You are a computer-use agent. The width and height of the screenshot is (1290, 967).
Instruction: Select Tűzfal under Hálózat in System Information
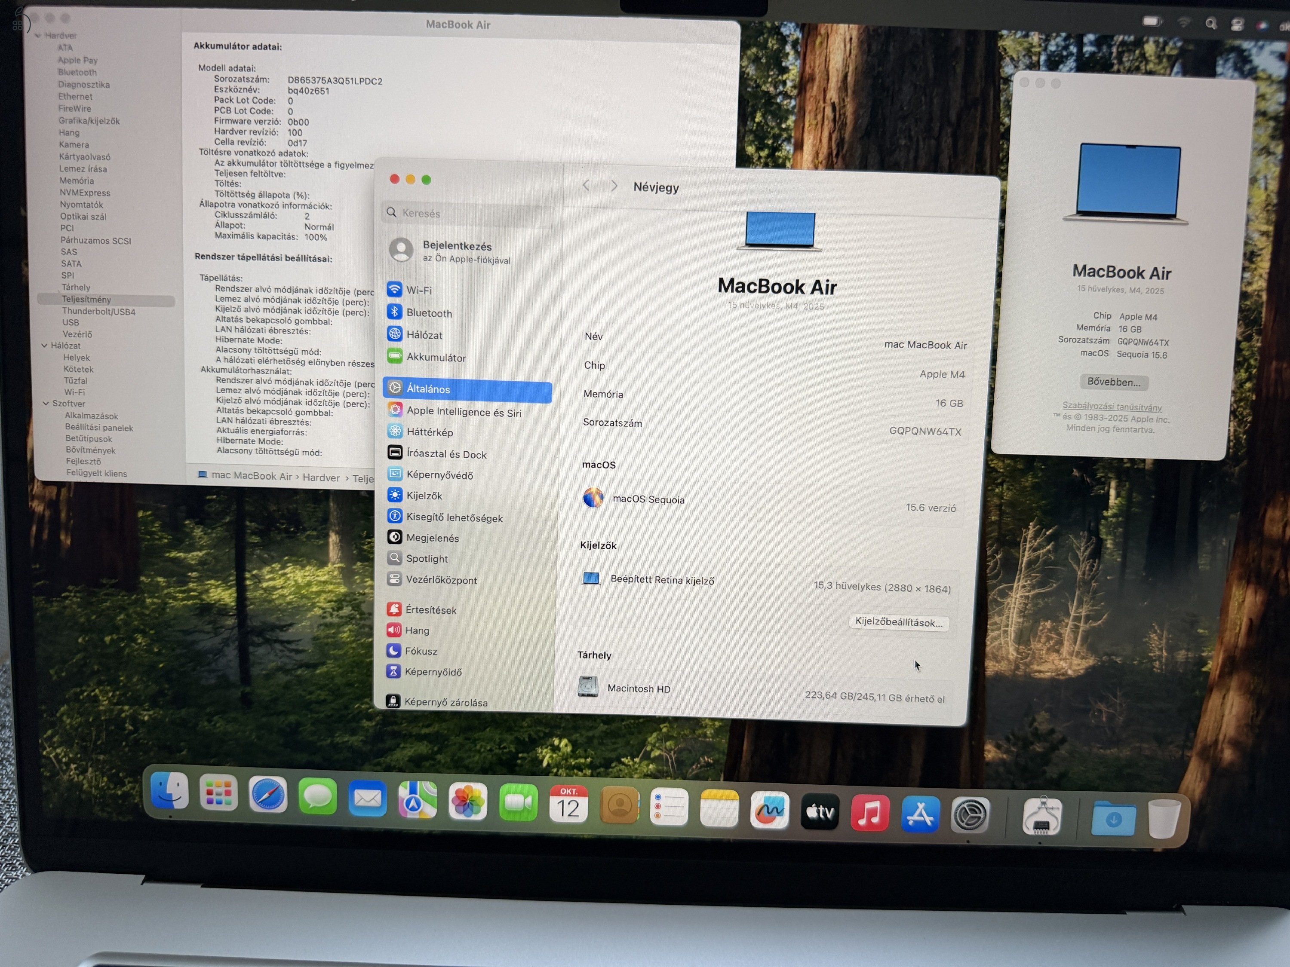tap(76, 381)
